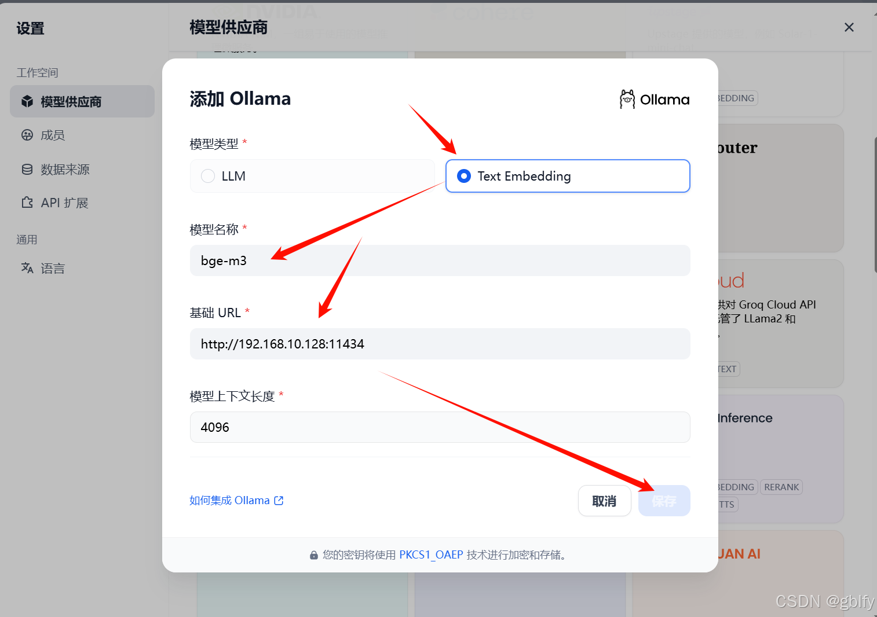Click the 通用 section heading
This screenshot has height=617, width=877.
[x=27, y=239]
